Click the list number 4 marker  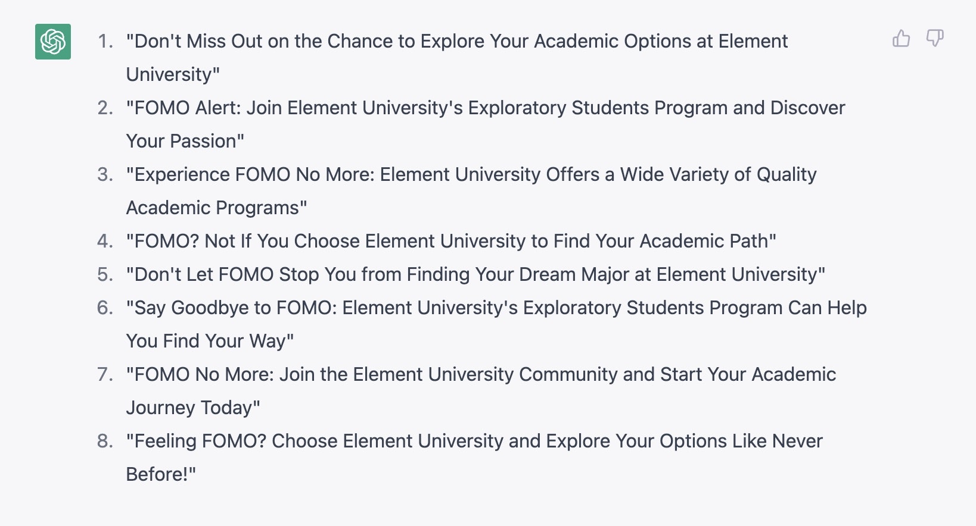(x=105, y=241)
